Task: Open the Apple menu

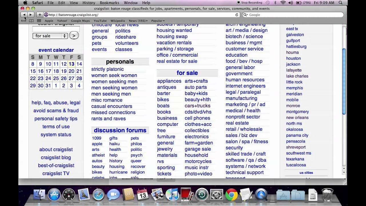Action: (25, 3)
